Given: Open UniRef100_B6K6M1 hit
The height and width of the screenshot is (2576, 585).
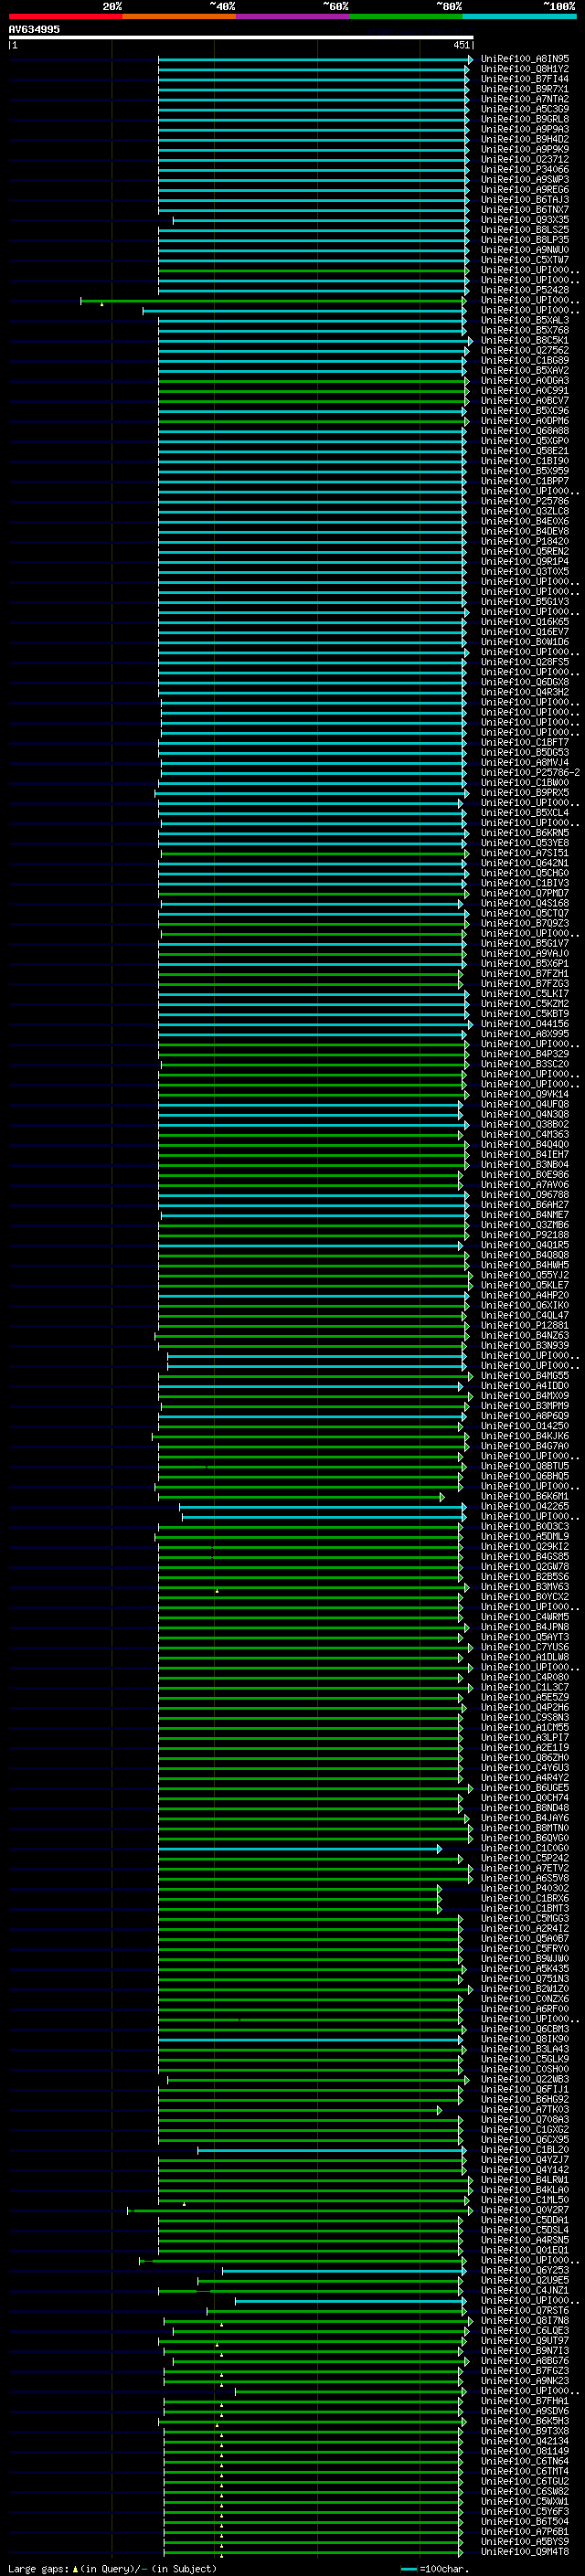Looking at the screenshot, I should (525, 1496).
